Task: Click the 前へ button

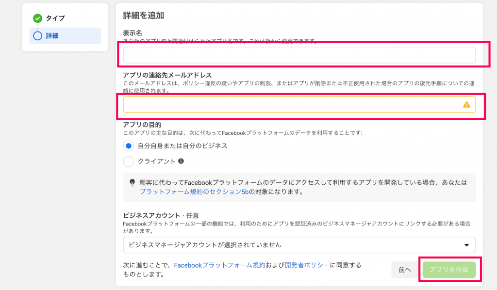Action: click(405, 270)
